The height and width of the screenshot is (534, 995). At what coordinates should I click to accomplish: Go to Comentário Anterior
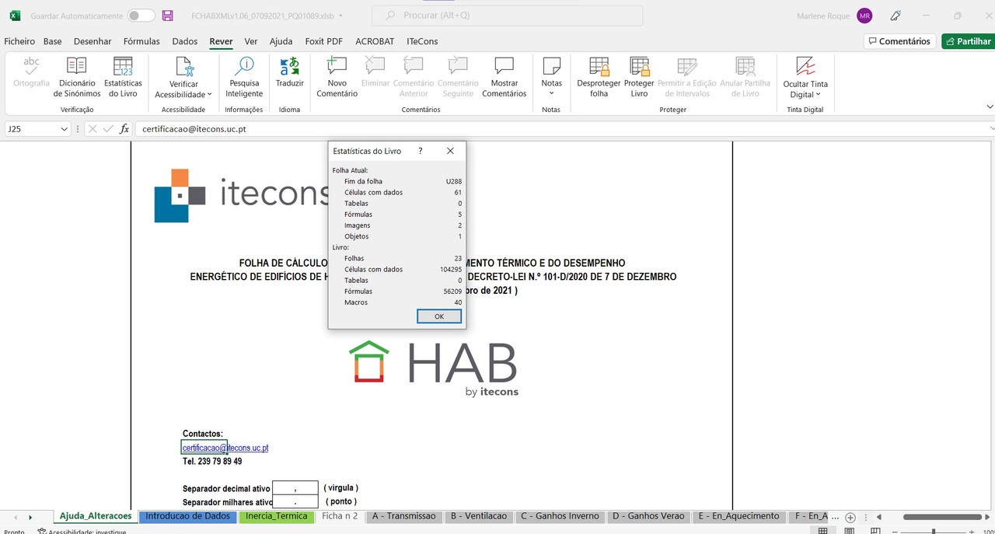point(414,76)
